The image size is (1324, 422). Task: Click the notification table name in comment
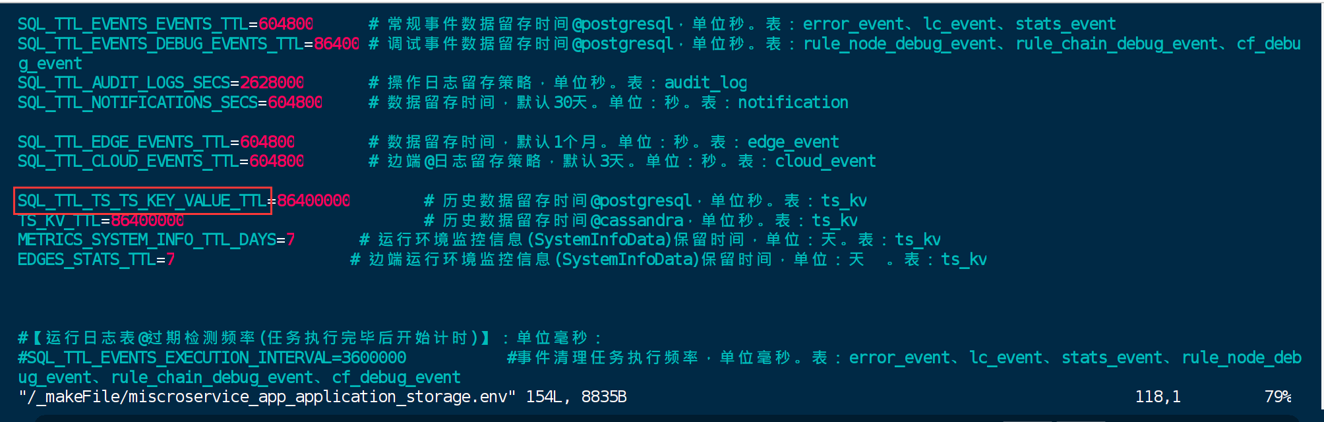pyautogui.click(x=793, y=103)
